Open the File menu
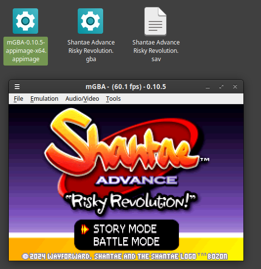This screenshot has height=269, width=261. click(x=19, y=99)
